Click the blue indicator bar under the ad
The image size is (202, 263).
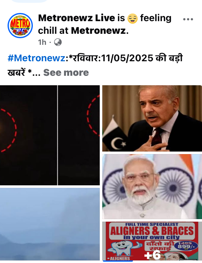118,261
